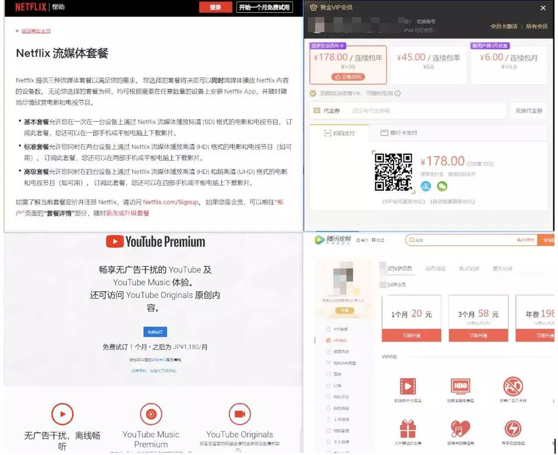The width and height of the screenshot is (558, 455).
Task: Switch to second tab right of 我的VIP信息
Action: pos(435,268)
